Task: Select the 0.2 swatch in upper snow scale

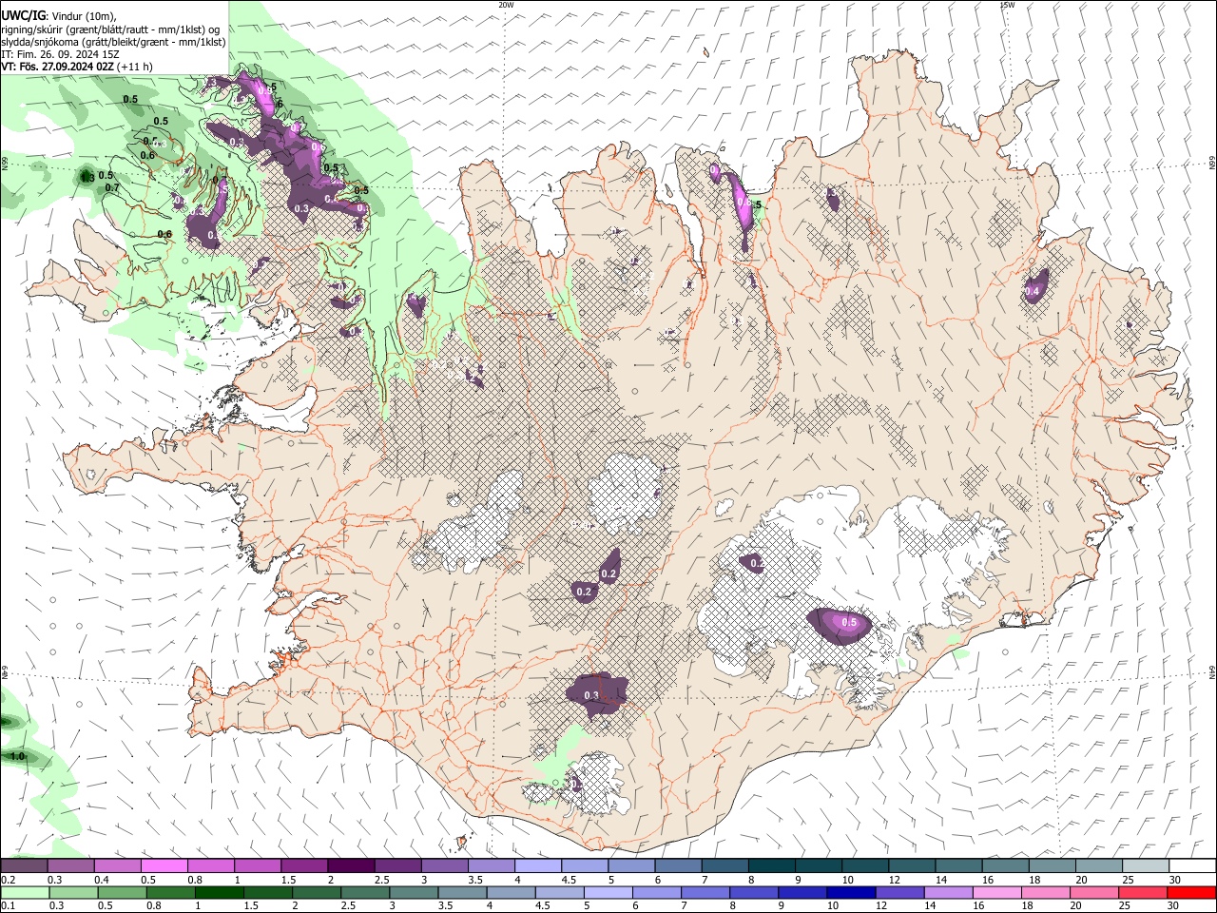Action: 24,865
